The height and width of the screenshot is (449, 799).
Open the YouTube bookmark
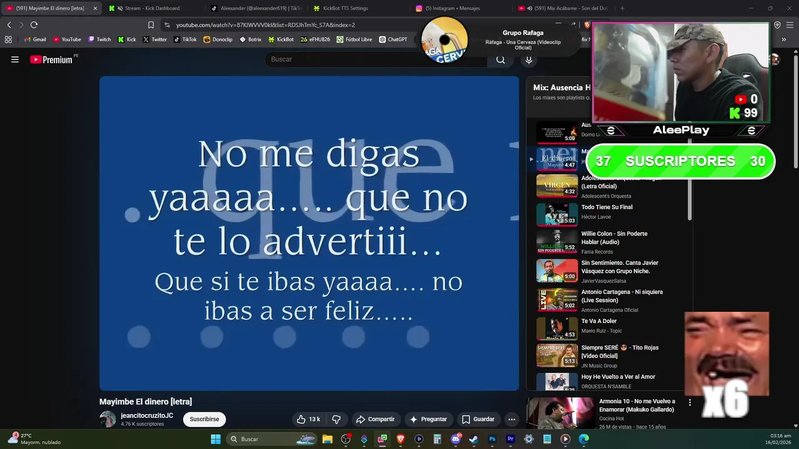[67, 39]
